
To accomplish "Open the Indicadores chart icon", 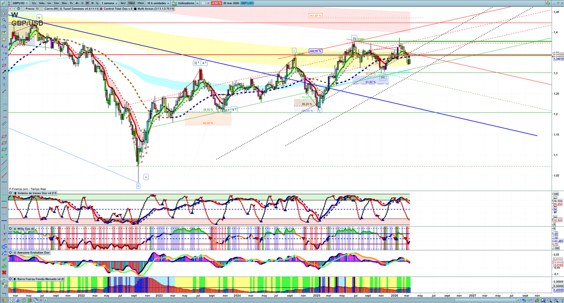I will click(x=174, y=3).
